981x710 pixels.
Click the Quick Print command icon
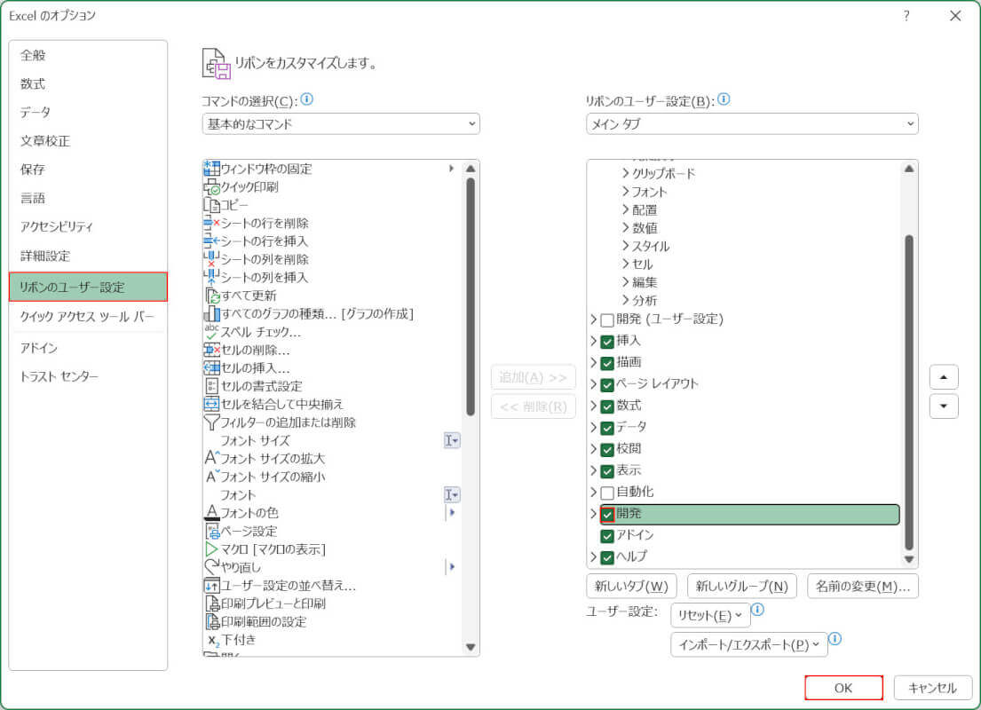point(211,187)
